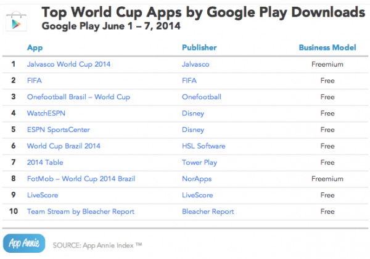Click the Google Play store bag icon
The height and width of the screenshot is (259, 370).
(x=16, y=21)
